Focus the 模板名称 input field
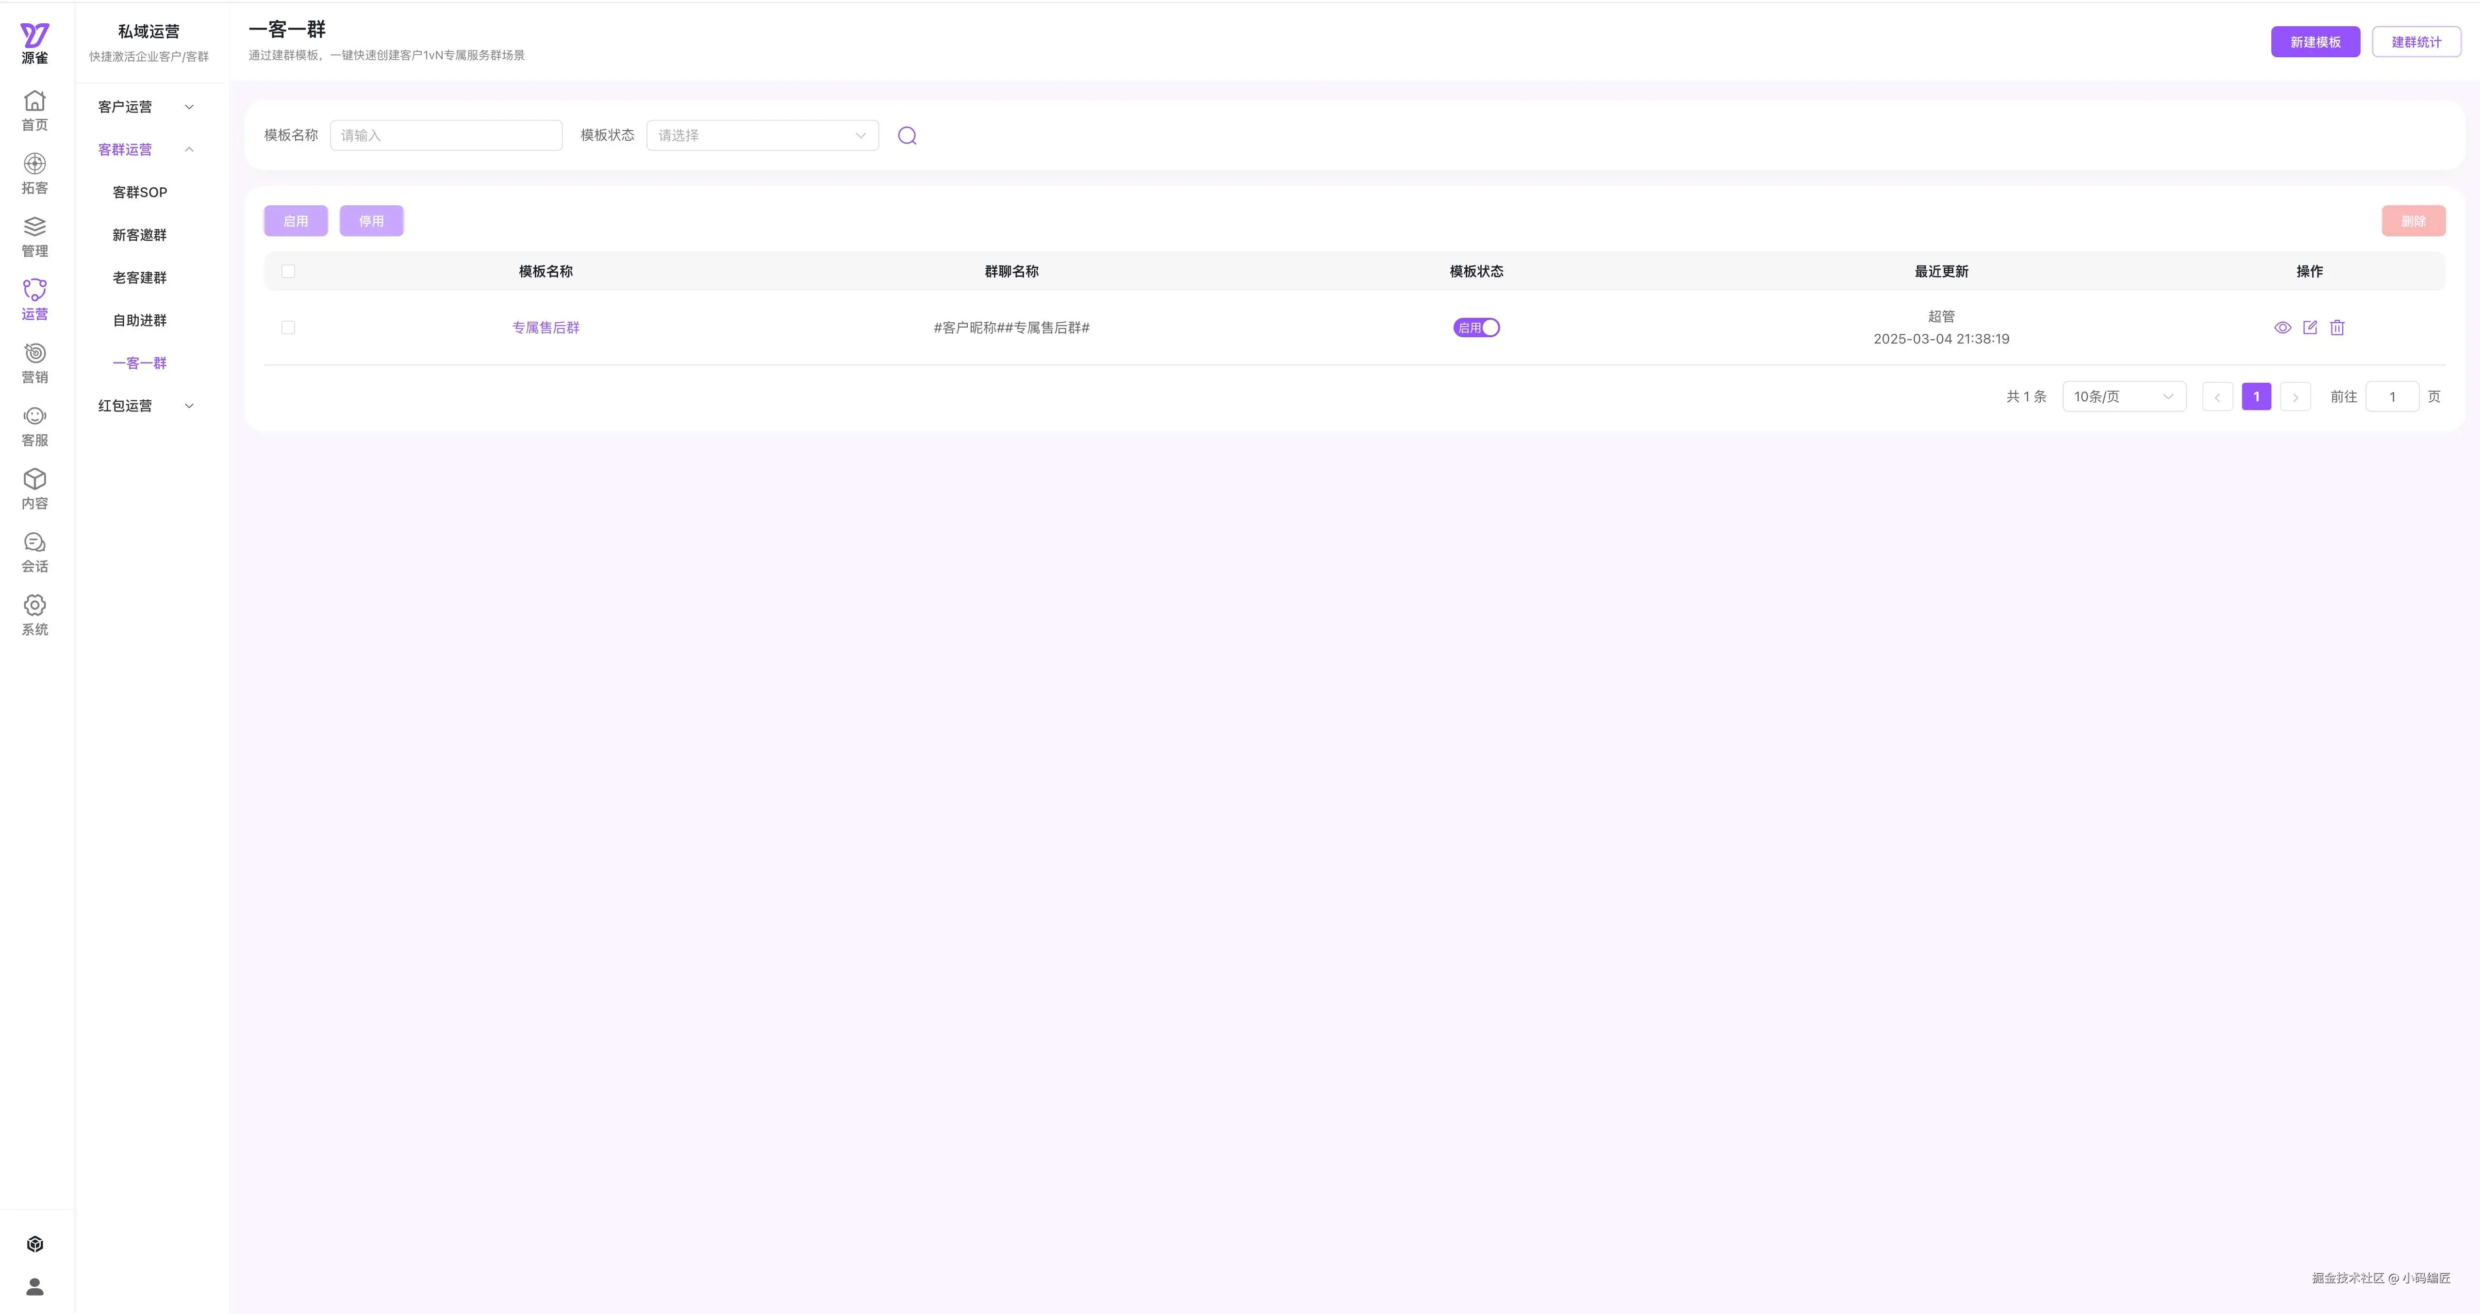Screen dimensions: 2480x1314 (x=446, y=136)
